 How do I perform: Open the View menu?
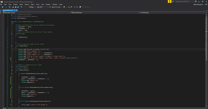click(10, 4)
